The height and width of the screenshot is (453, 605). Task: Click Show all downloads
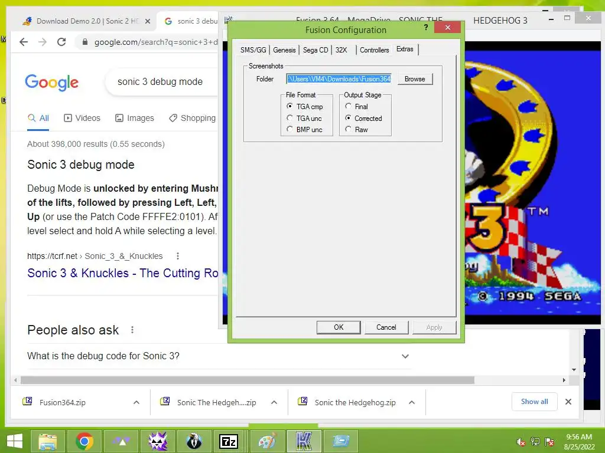click(x=534, y=402)
